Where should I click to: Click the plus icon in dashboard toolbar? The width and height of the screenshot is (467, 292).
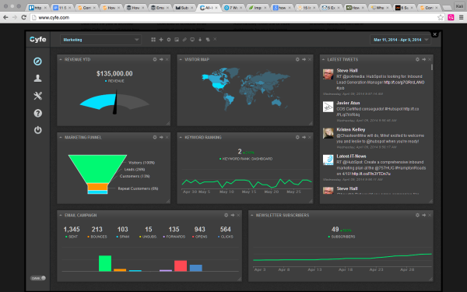click(161, 40)
